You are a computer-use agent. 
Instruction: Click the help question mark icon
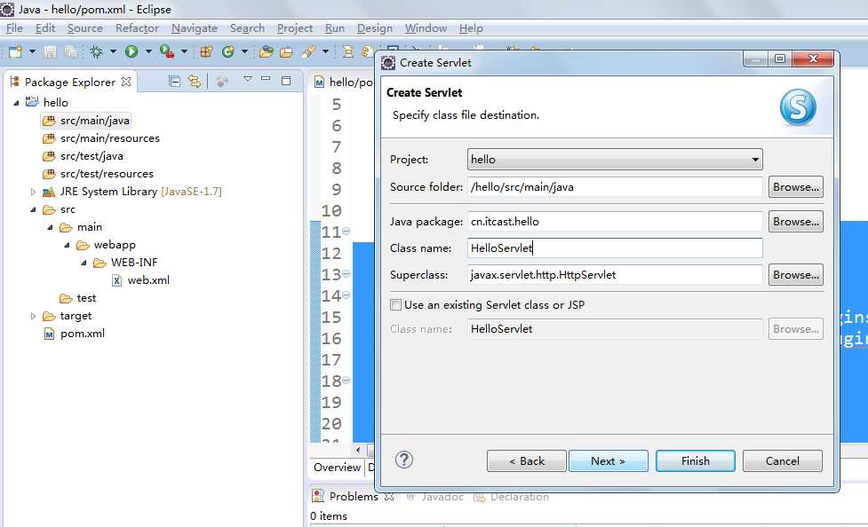(404, 460)
